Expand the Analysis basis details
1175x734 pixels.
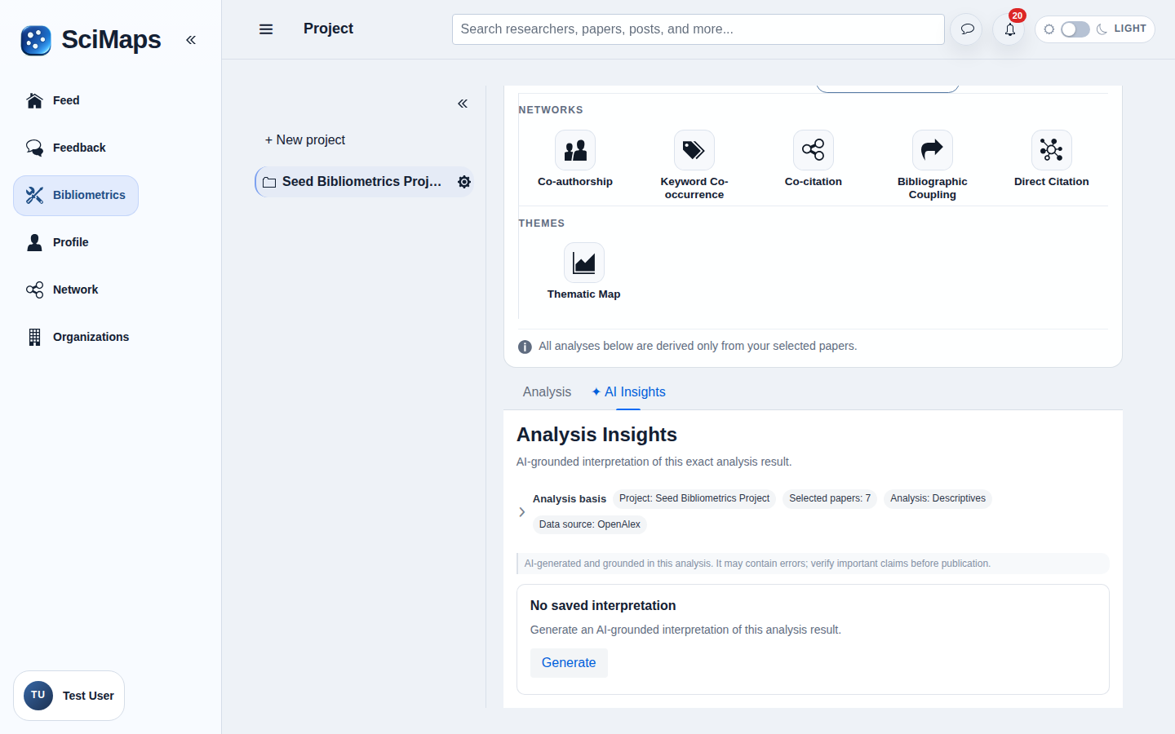pyautogui.click(x=522, y=512)
